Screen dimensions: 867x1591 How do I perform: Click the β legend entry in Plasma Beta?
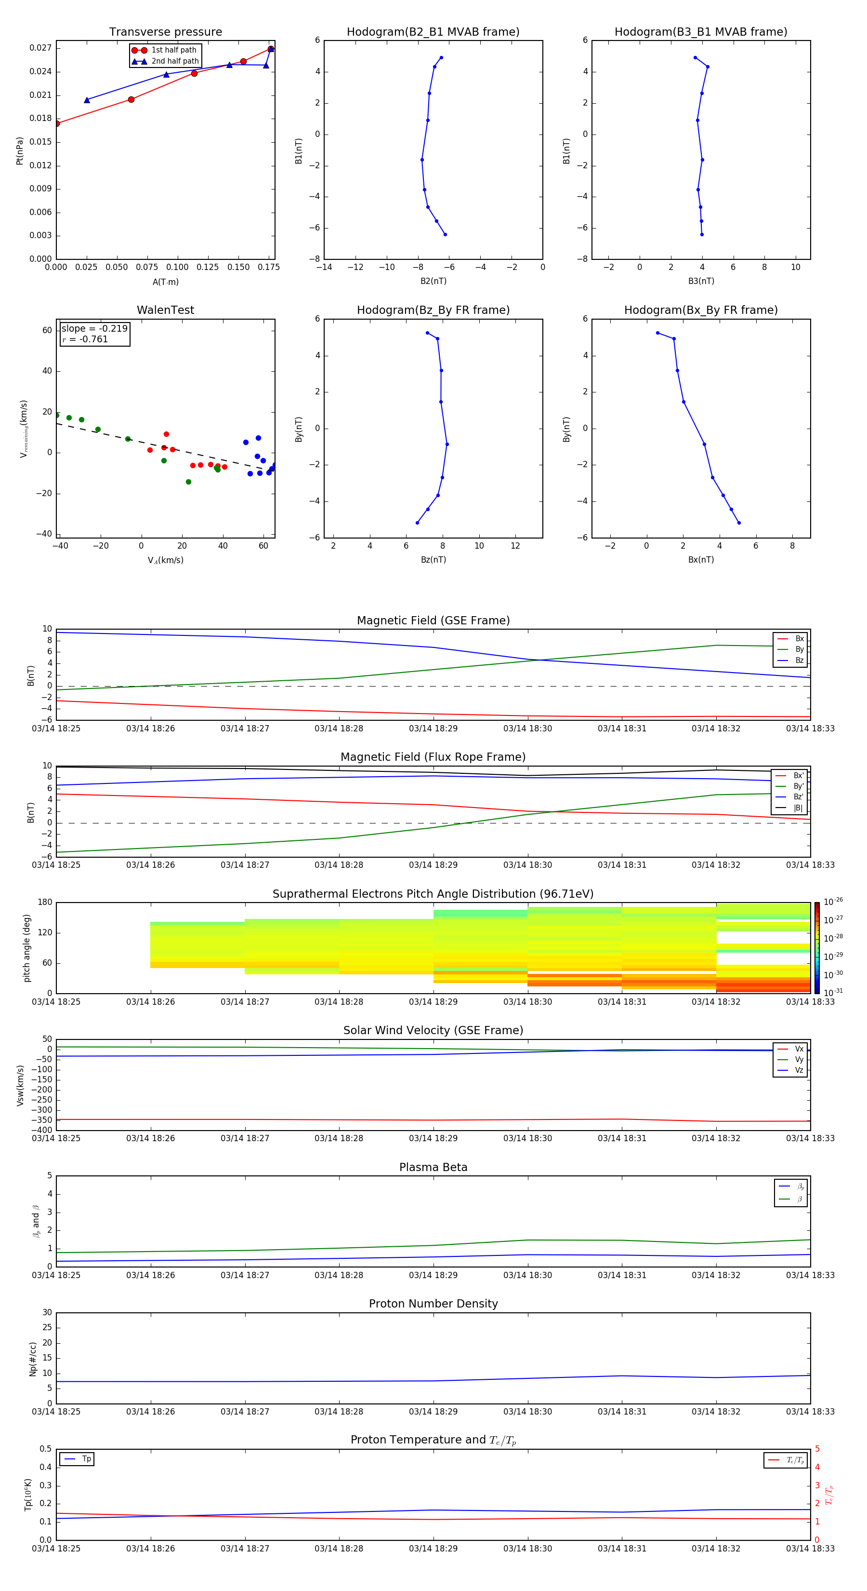coord(791,1199)
